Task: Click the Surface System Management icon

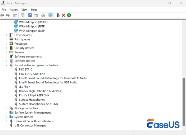Action: (11, 112)
